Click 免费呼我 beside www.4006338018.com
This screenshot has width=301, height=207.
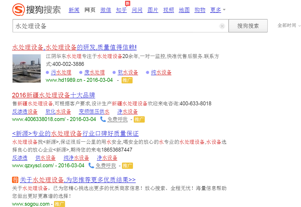pos(118,119)
